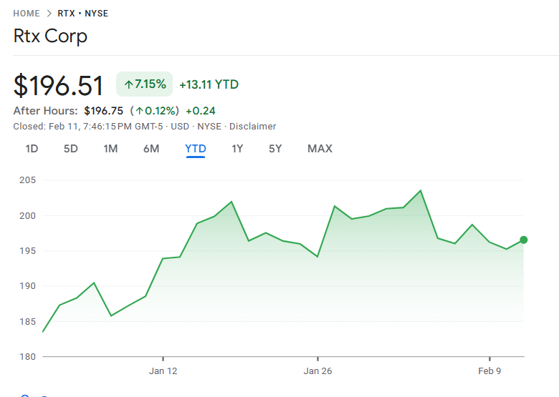Show the 1M chart range
Viewport: 559px width, 397px height.
(110, 149)
